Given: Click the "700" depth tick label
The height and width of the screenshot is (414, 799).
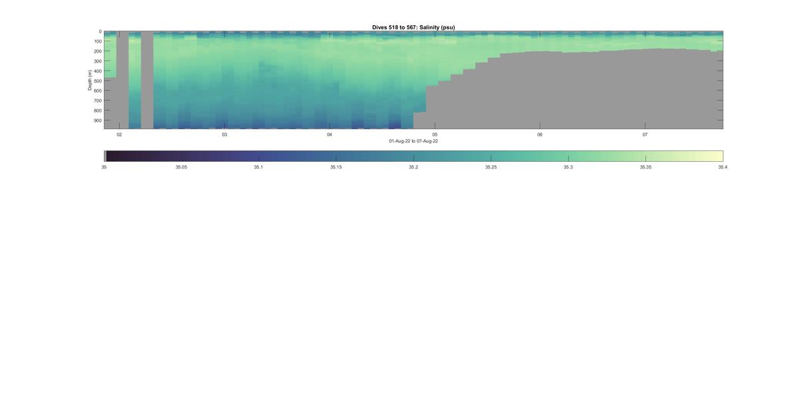Looking at the screenshot, I should point(98,101).
